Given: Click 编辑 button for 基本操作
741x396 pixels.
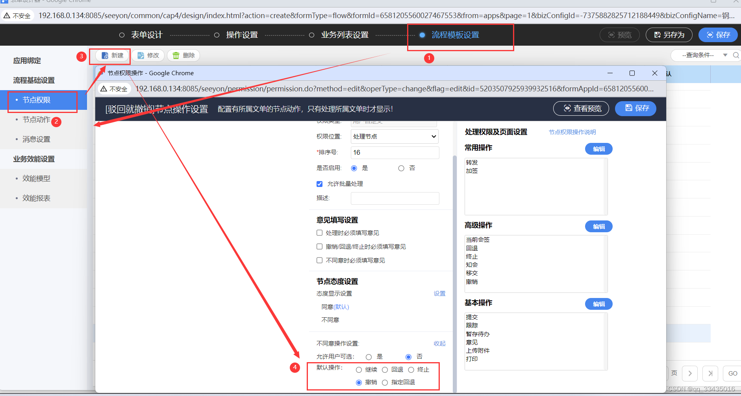Looking at the screenshot, I should (x=598, y=304).
